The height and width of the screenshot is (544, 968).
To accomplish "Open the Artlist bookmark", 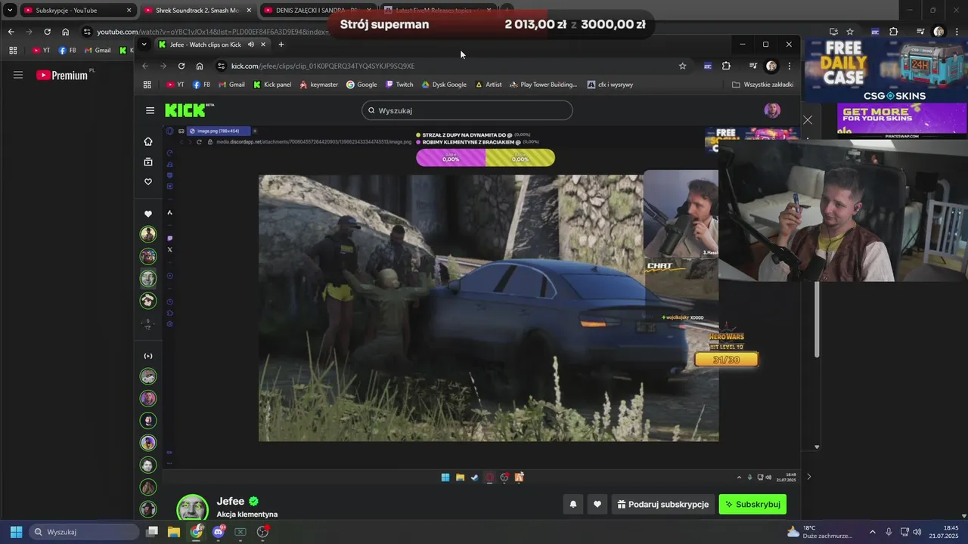I will (x=489, y=85).
